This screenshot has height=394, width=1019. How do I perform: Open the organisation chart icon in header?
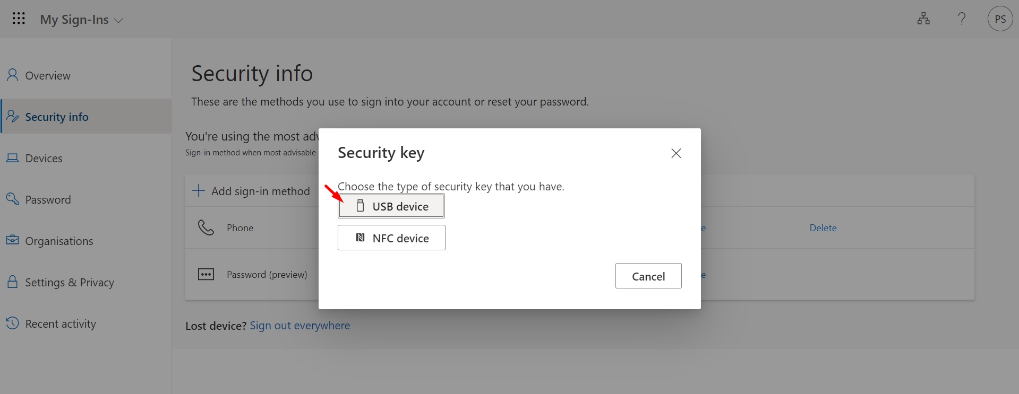point(923,19)
